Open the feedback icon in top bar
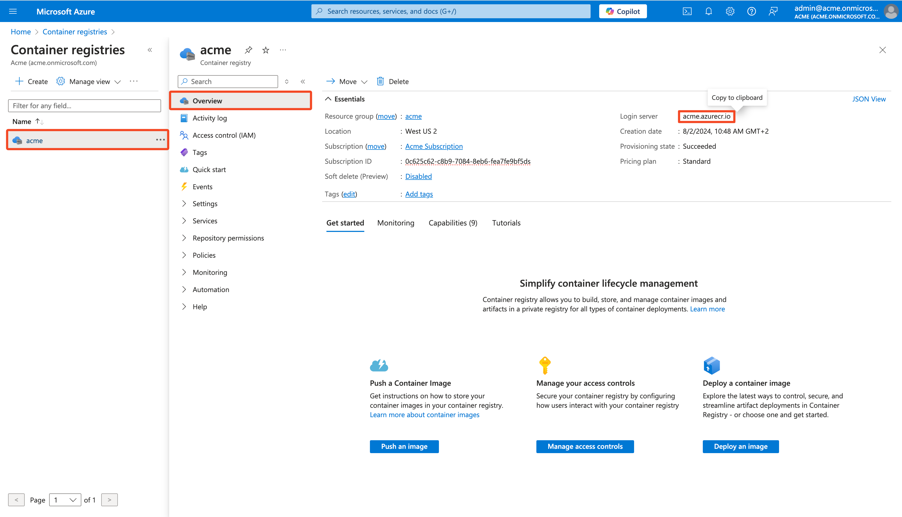The height and width of the screenshot is (517, 902). coord(773,11)
